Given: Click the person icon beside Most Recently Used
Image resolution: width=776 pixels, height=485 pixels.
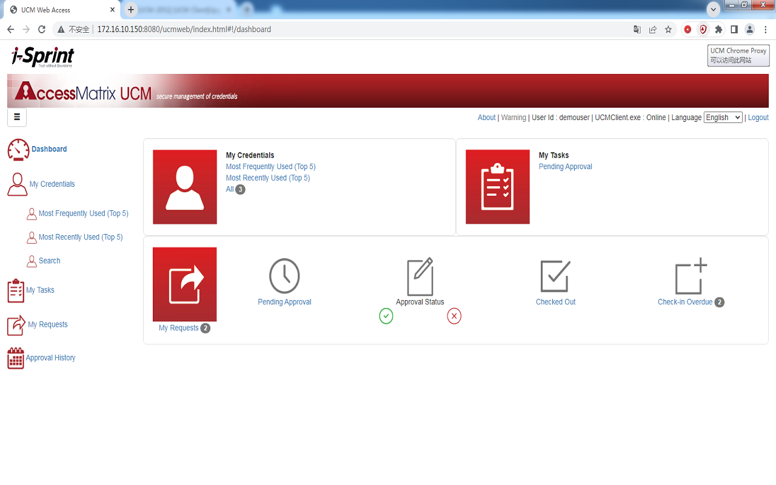Looking at the screenshot, I should click(32, 238).
